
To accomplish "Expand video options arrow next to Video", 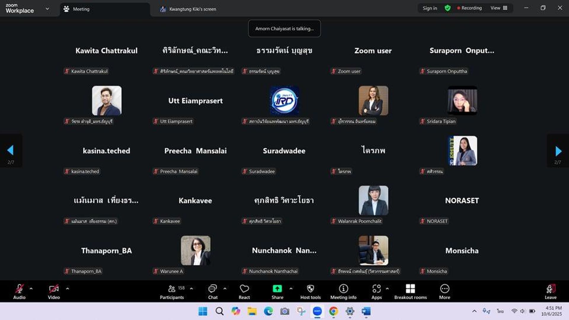I will point(68,289).
